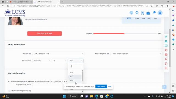
Task: Click the LUMS logo
Action: coord(15,13)
